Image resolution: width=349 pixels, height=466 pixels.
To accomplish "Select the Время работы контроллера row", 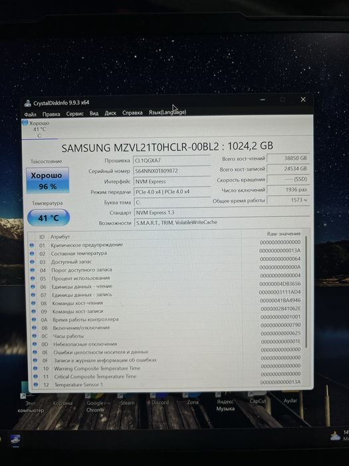I will click(166, 320).
